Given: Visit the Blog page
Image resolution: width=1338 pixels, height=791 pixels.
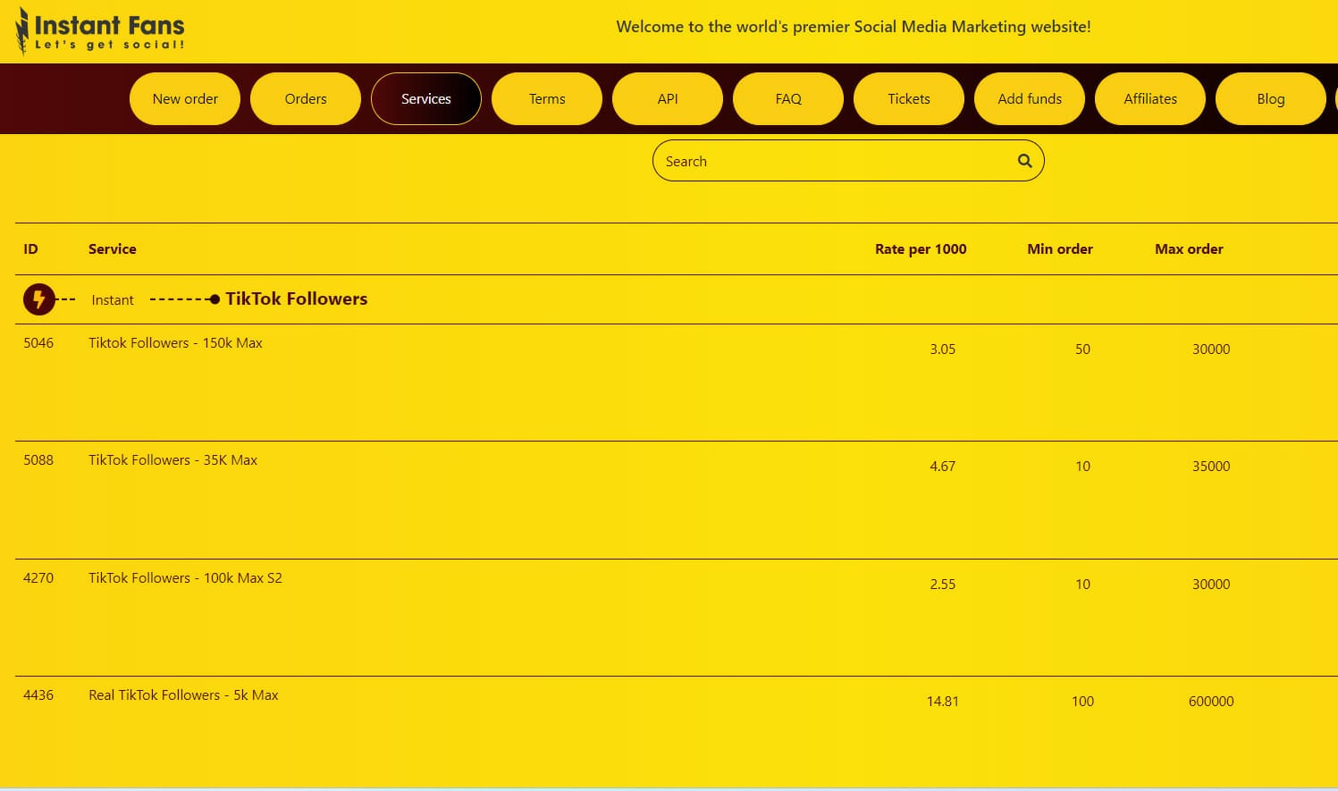Looking at the screenshot, I should (1270, 99).
